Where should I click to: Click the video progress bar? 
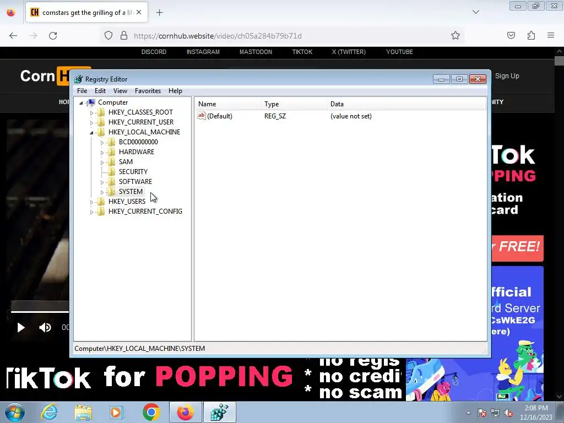coord(40,312)
